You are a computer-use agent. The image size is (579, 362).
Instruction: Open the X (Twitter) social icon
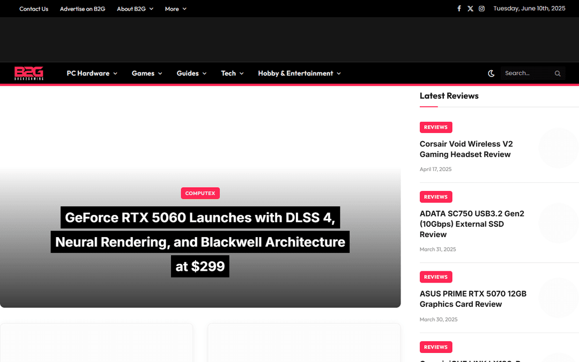pos(470,9)
